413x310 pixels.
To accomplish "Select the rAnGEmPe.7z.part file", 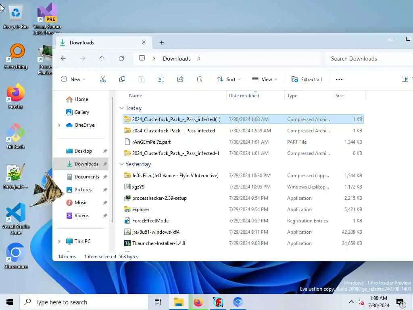I will pos(243,142).
